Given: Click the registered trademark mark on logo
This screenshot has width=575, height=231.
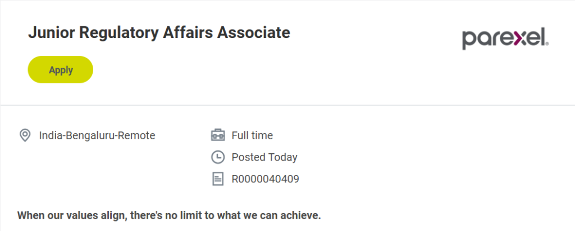Looking at the screenshot, I should 546,43.
